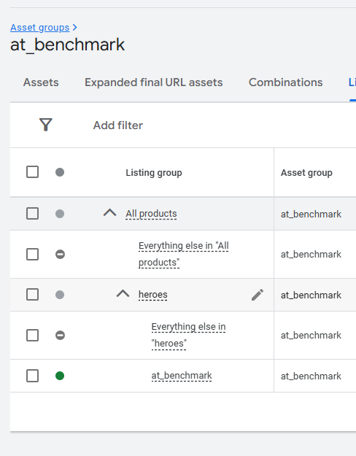The image size is (356, 456).
Task: Click Everything else in "All products" label
Action: coord(184,254)
